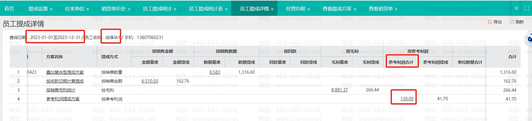Open the 按收款日期计算提成 link

(65, 81)
